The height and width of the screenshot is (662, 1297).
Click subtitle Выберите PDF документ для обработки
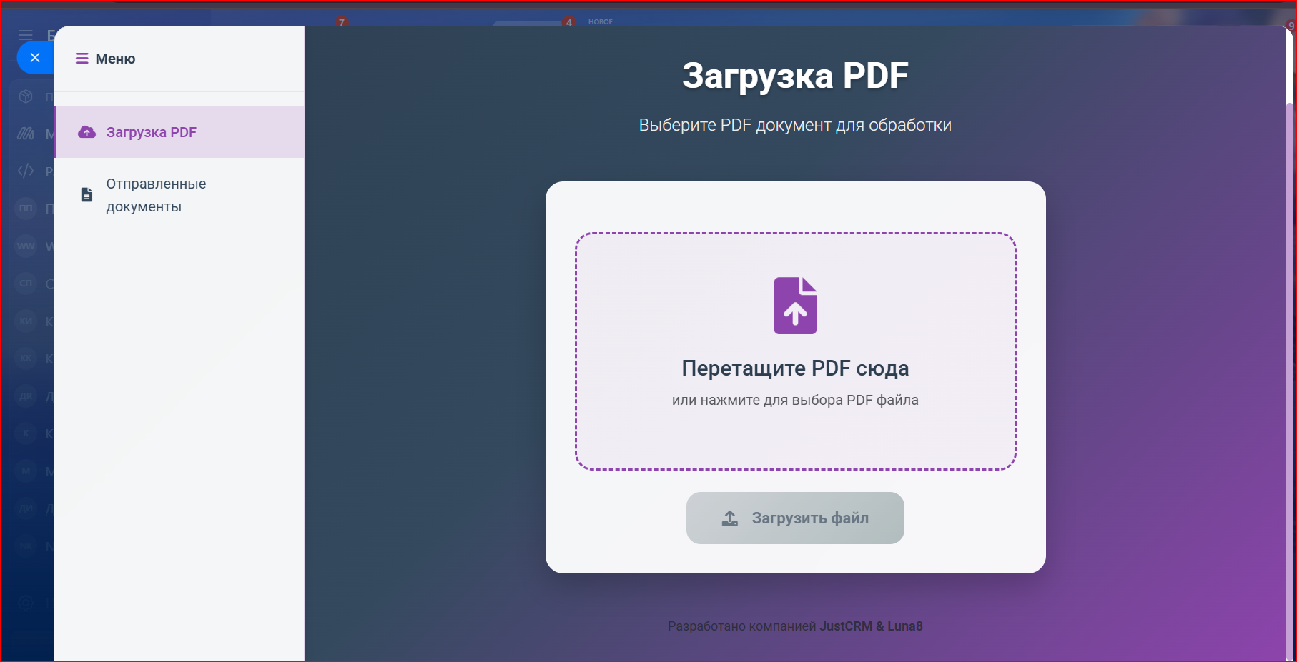[795, 126]
